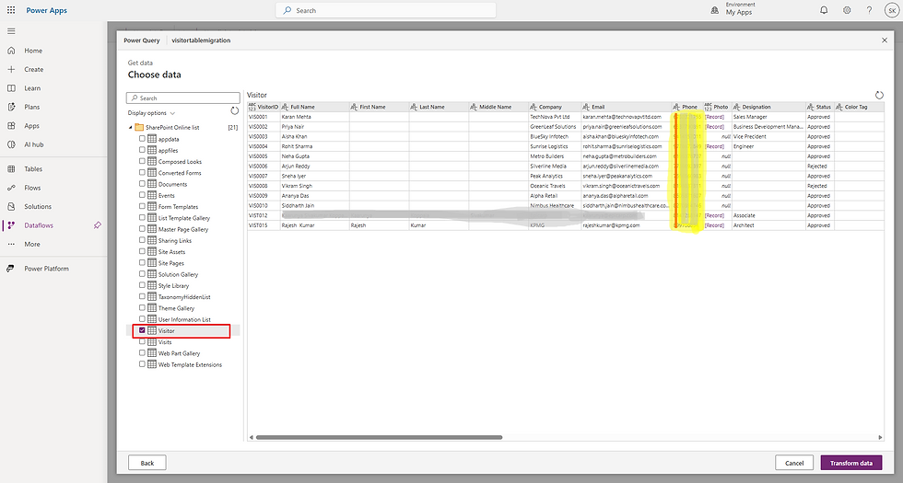Check the Visits table checkbox

[x=142, y=341]
